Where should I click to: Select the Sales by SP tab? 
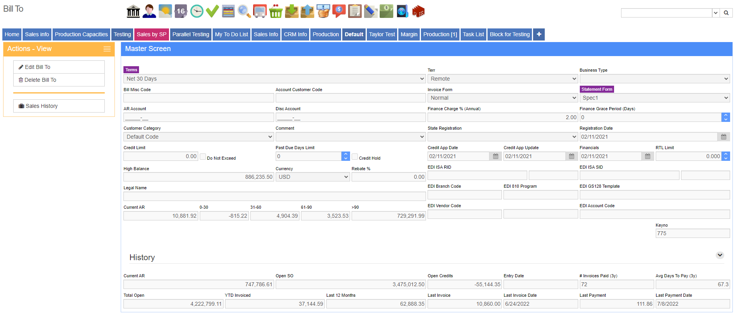pos(151,34)
